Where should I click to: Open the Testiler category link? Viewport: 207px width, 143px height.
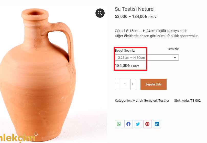pos(164,101)
